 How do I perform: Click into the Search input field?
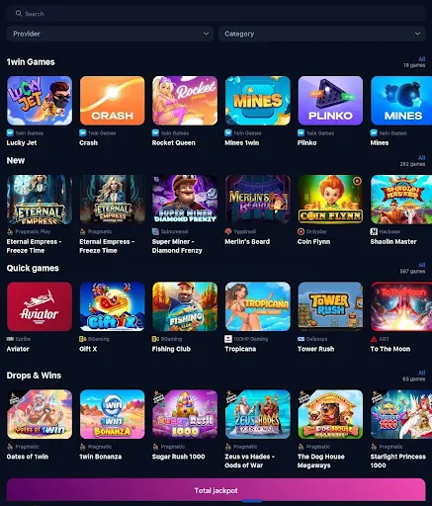point(216,14)
